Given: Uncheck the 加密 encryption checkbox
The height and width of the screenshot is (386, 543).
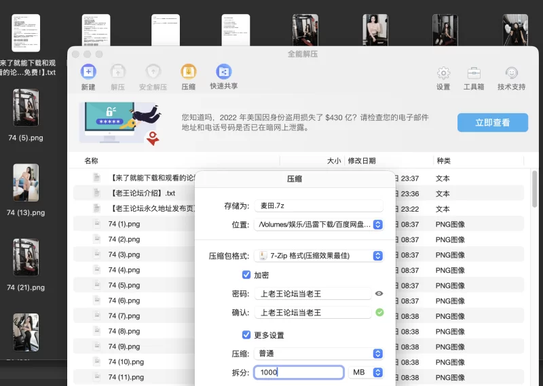Looking at the screenshot, I should [x=247, y=275].
